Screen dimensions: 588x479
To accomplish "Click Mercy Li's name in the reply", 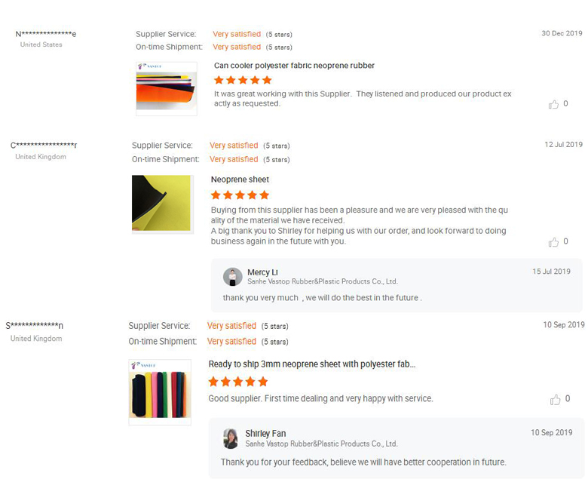I will tap(262, 272).
